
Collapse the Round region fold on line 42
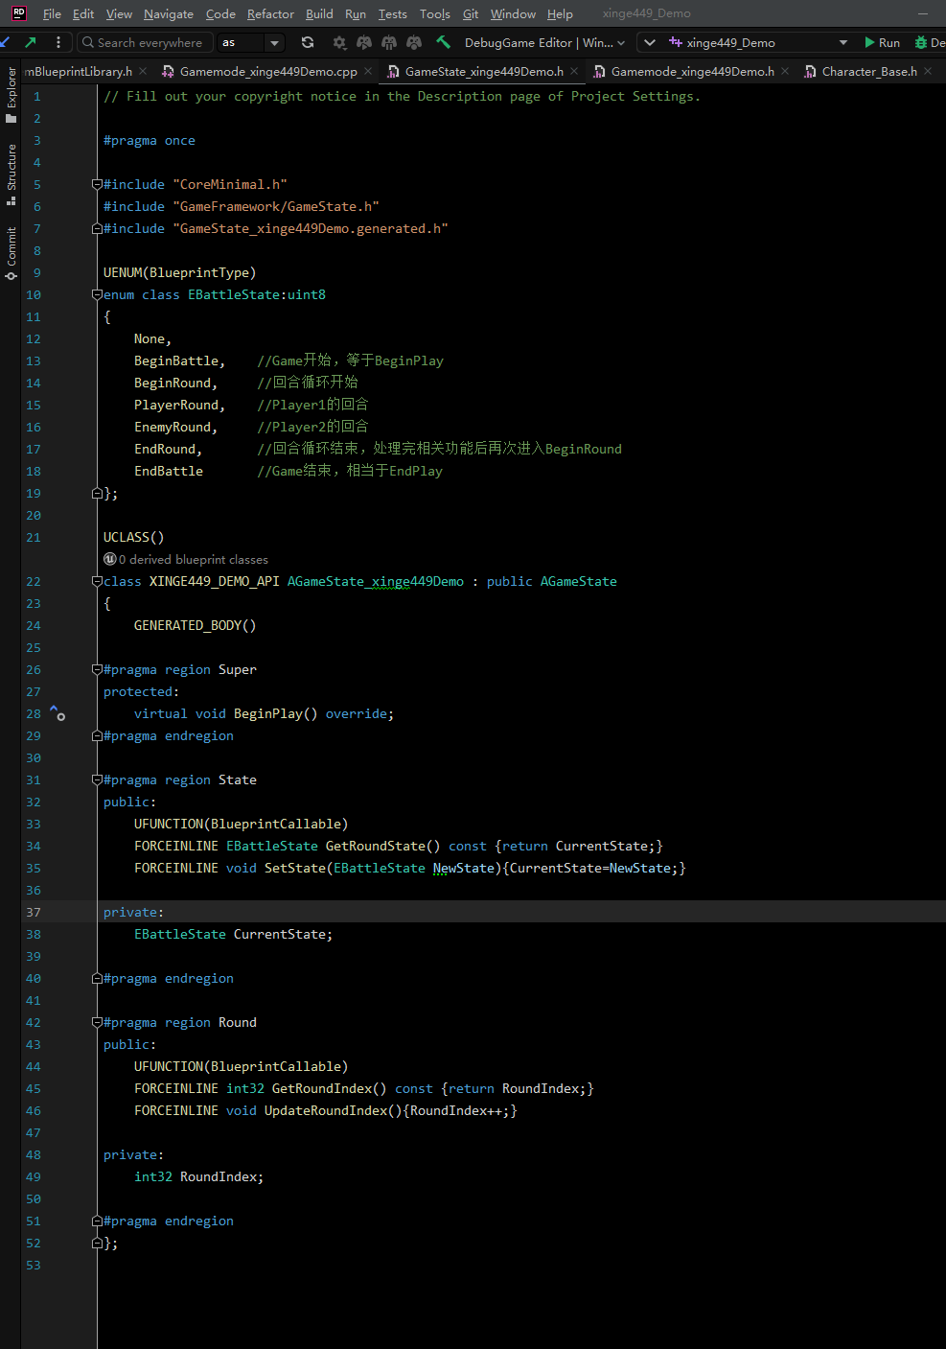(97, 1022)
